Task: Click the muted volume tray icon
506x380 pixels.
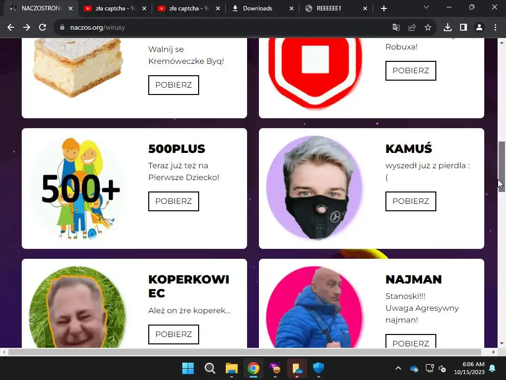Action: pos(442,368)
